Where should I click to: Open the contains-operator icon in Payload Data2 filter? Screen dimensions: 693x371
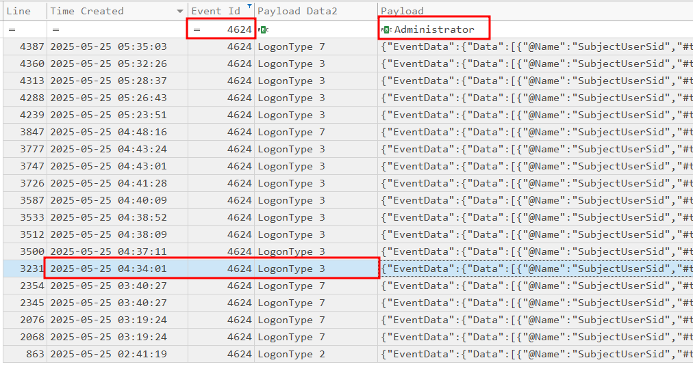click(x=263, y=29)
